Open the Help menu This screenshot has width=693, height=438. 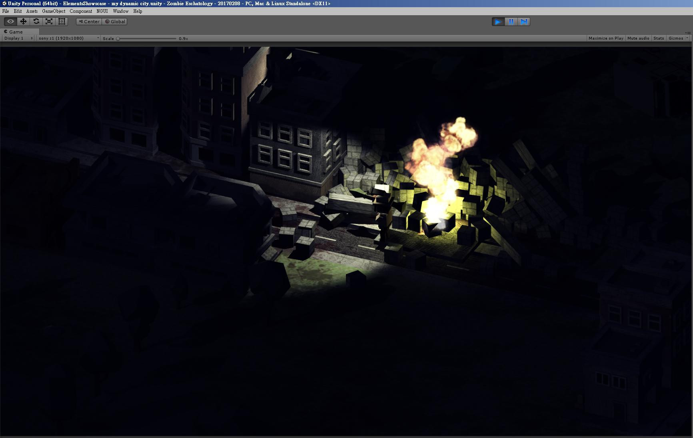tap(138, 11)
